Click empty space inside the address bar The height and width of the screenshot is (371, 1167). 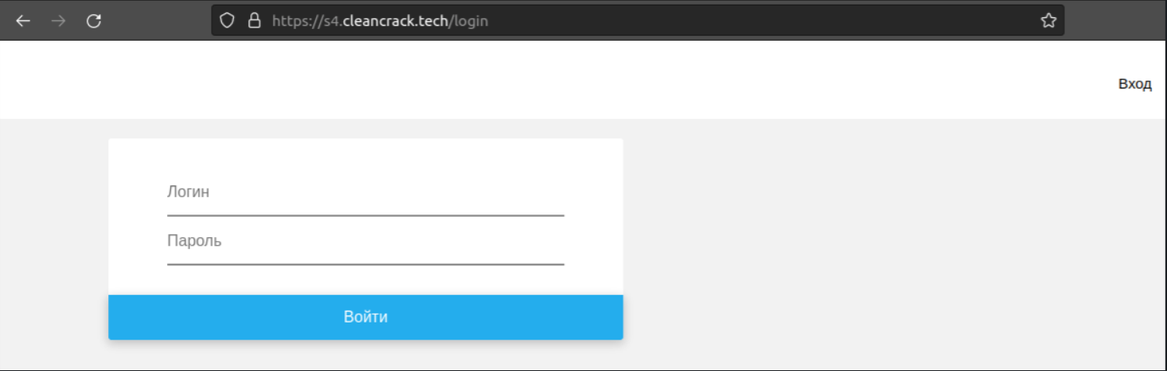point(745,21)
